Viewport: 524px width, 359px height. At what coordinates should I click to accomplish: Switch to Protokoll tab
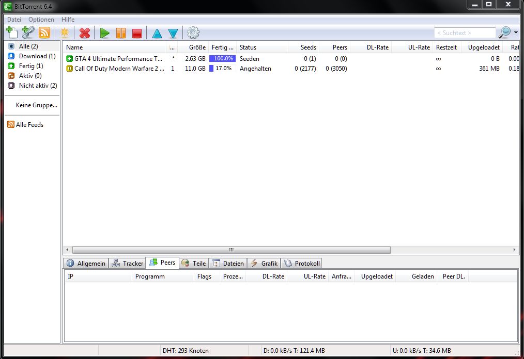click(301, 263)
